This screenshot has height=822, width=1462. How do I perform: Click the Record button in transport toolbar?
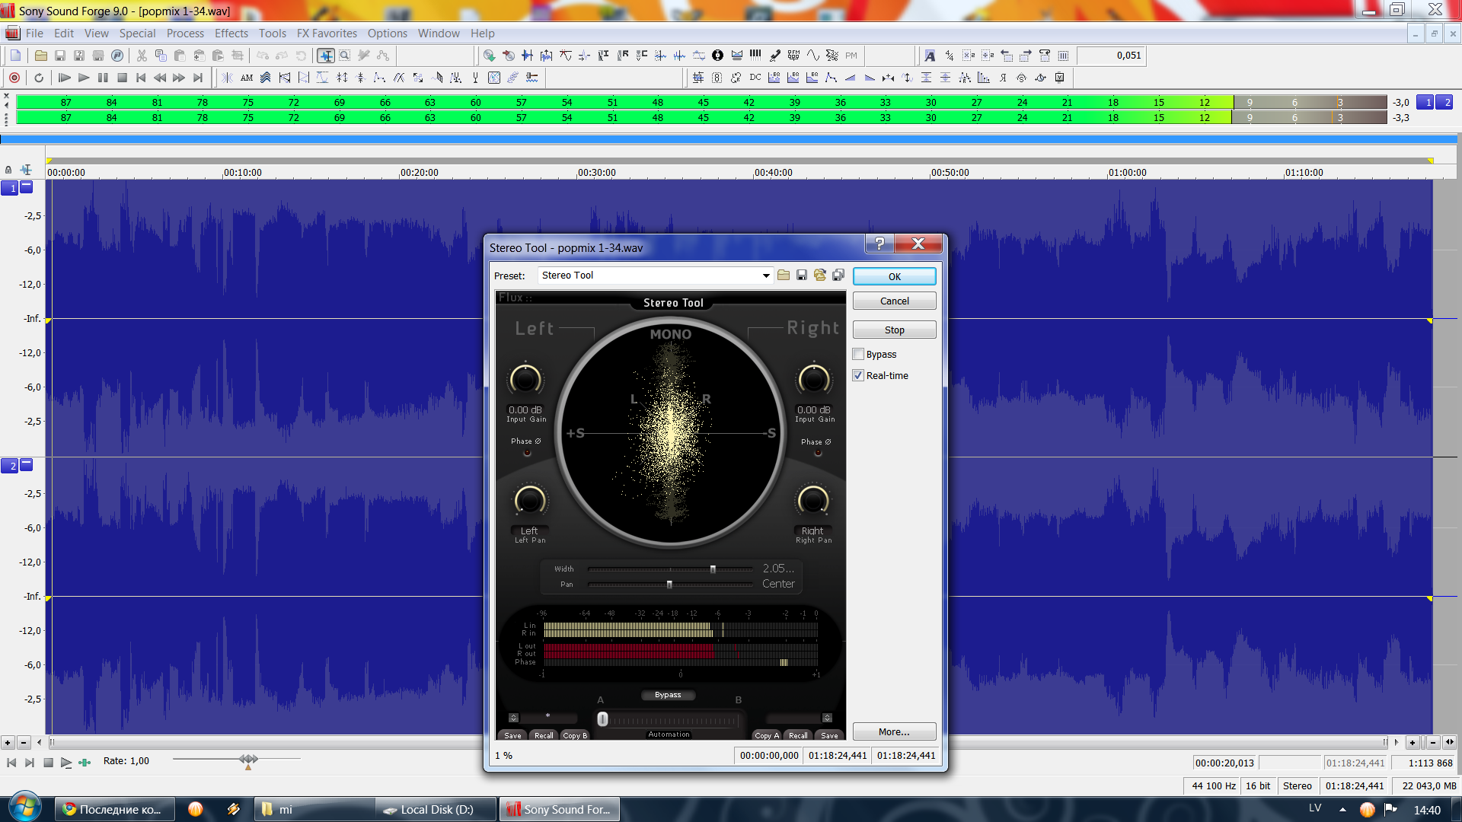(x=14, y=78)
